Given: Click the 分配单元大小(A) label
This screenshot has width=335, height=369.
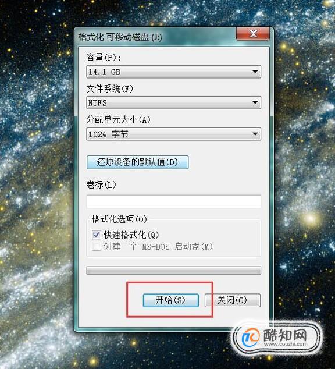Looking at the screenshot, I should [118, 120].
